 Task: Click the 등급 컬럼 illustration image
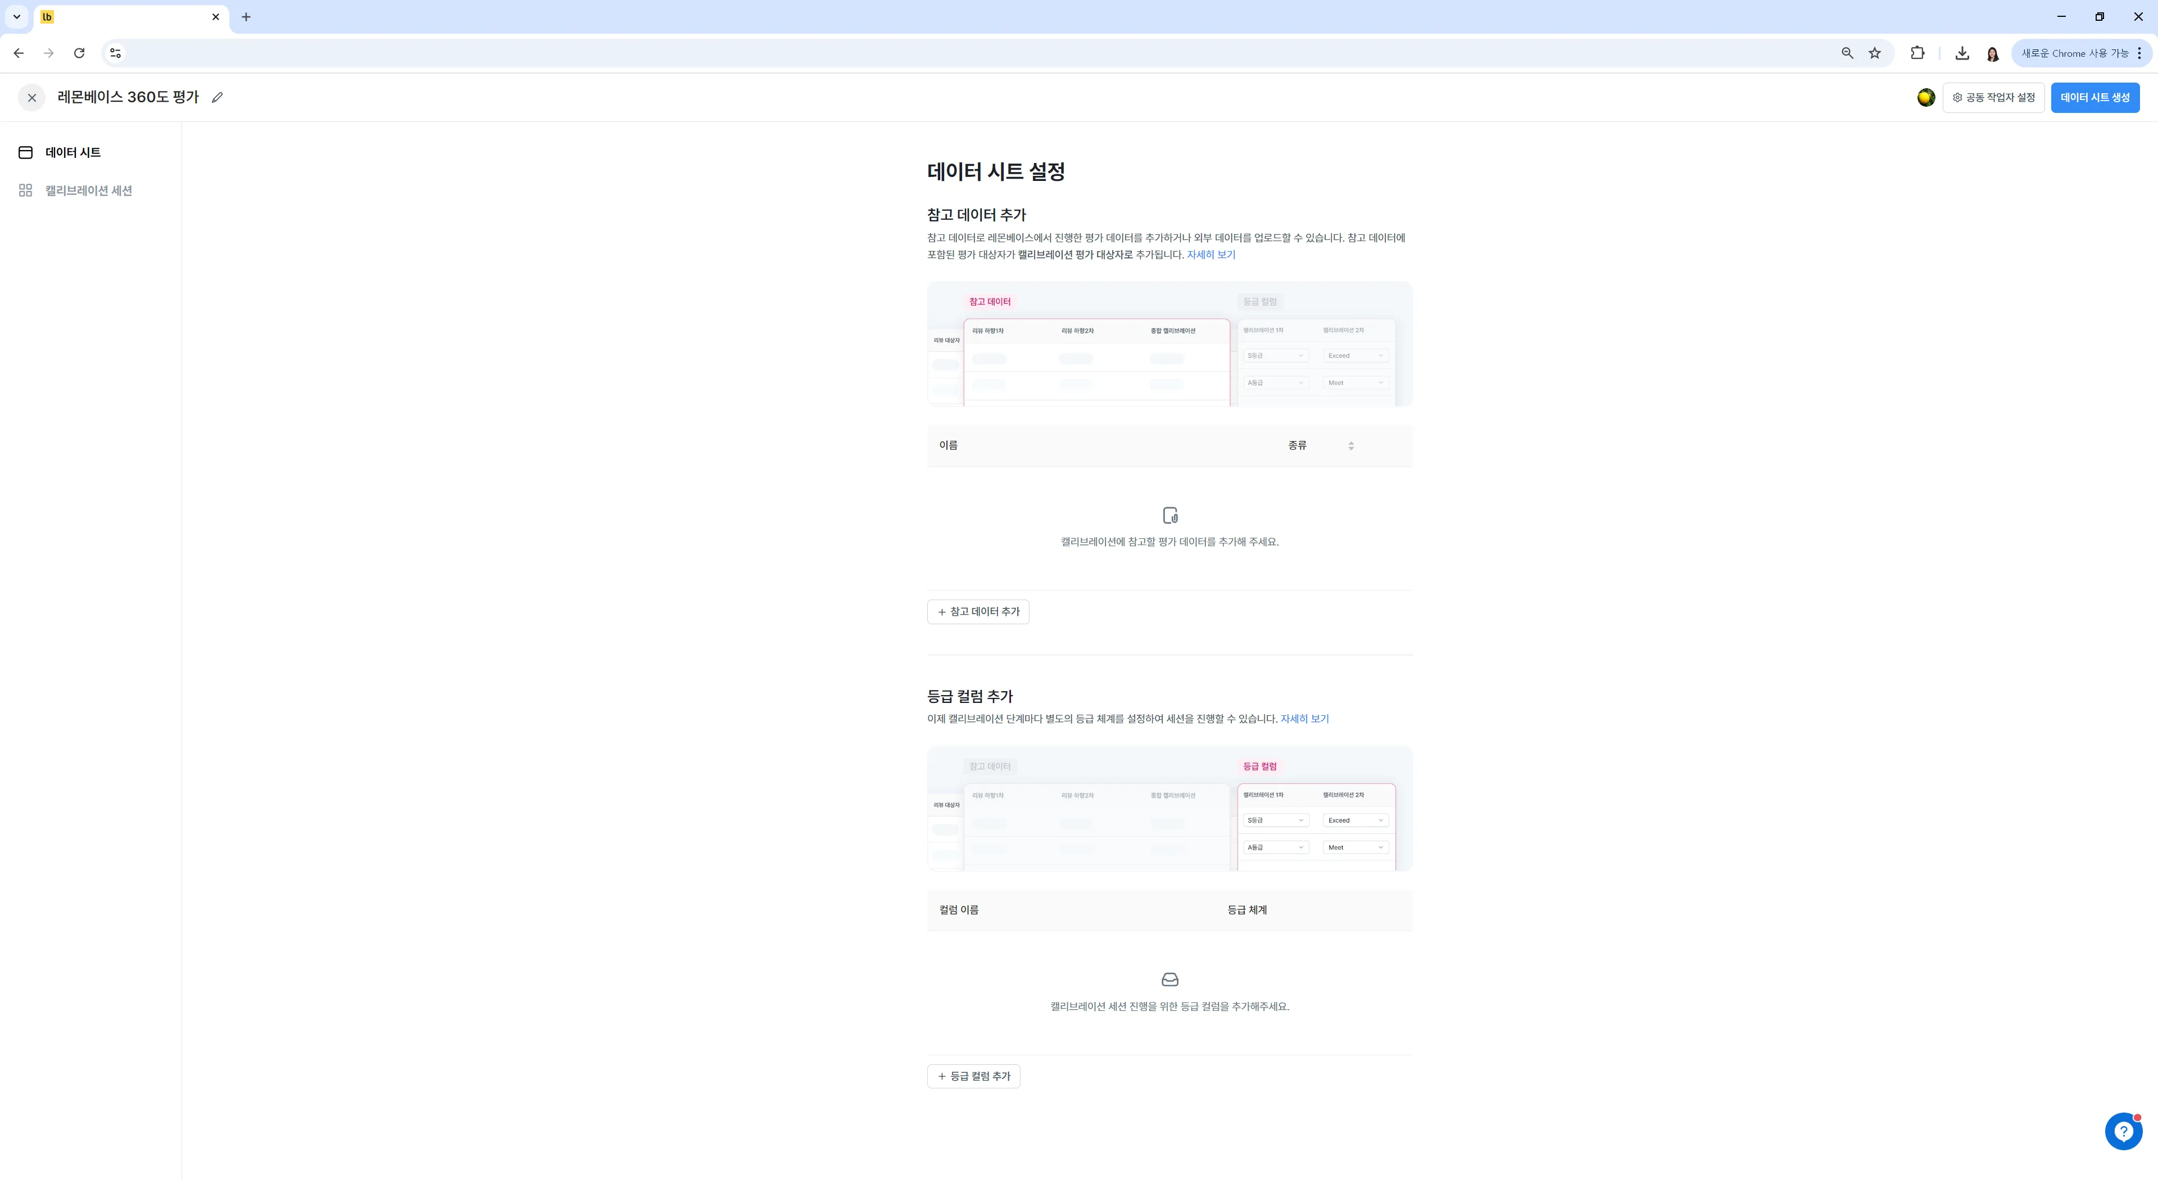1169,809
